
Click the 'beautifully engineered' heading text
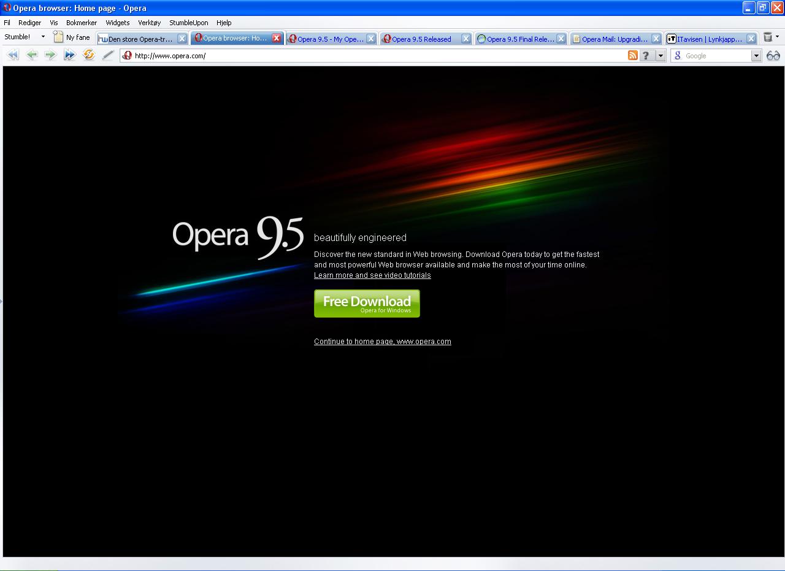coord(360,238)
